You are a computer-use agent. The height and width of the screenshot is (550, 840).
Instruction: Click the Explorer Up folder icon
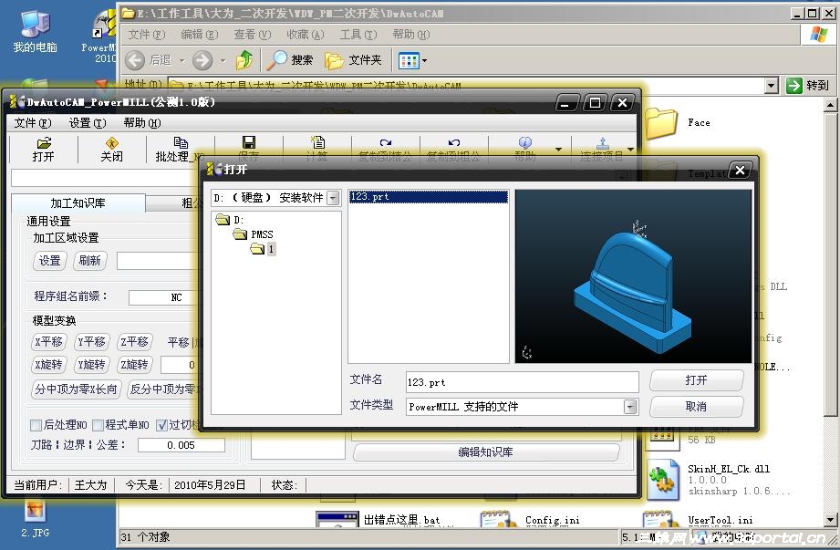244,60
